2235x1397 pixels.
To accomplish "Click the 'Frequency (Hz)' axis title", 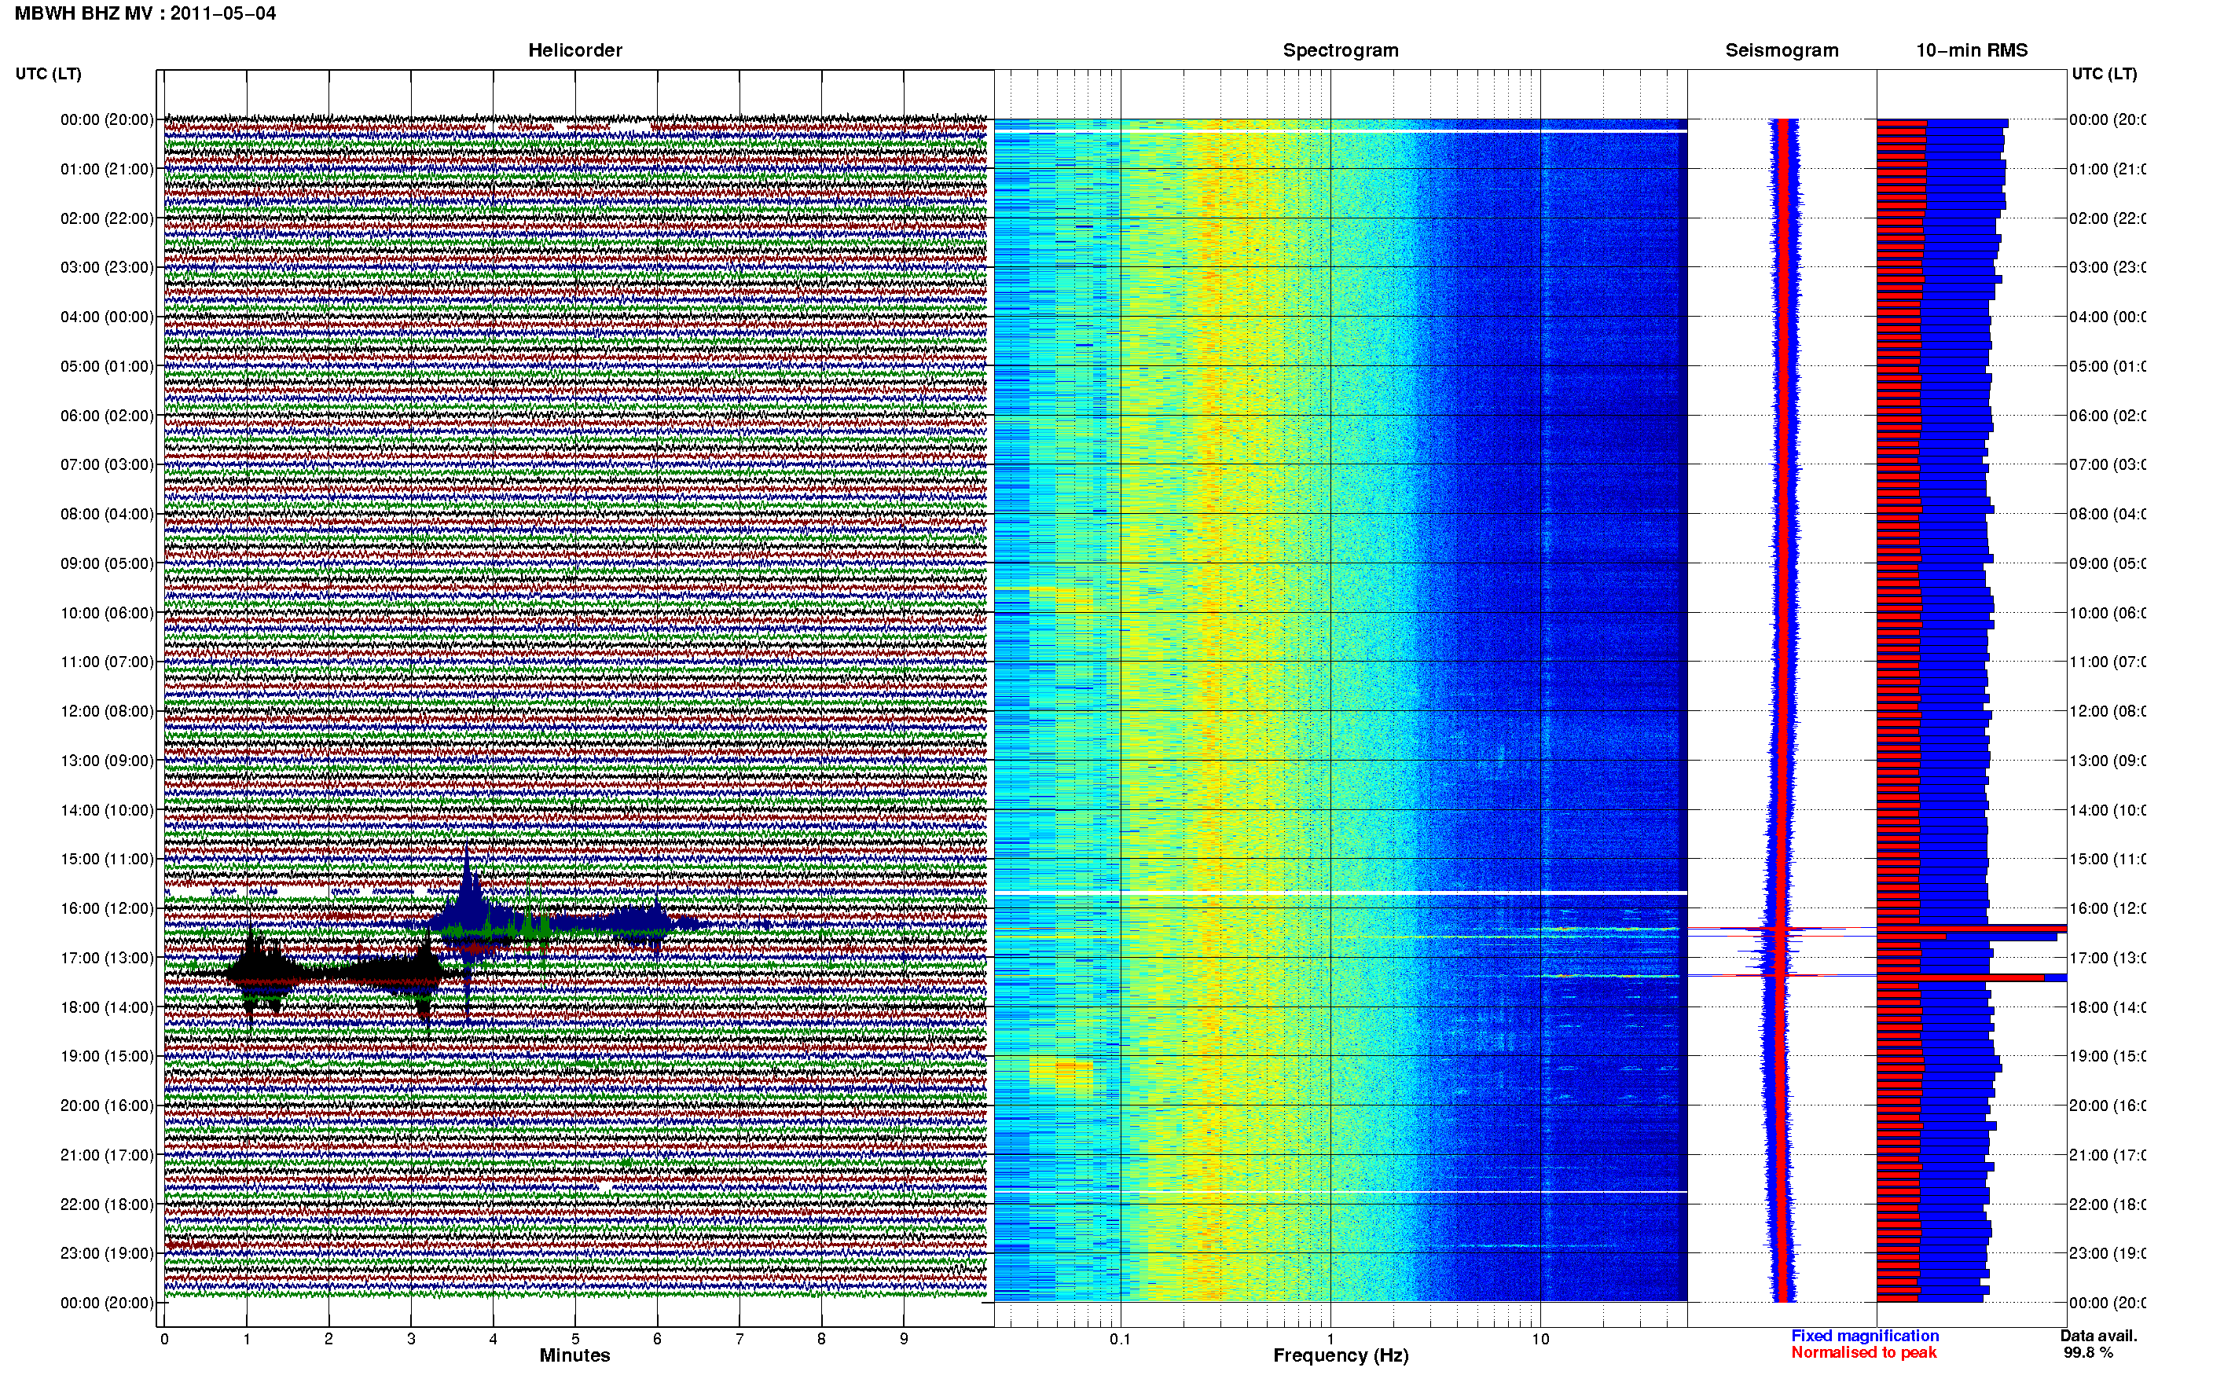I will click(x=1341, y=1356).
